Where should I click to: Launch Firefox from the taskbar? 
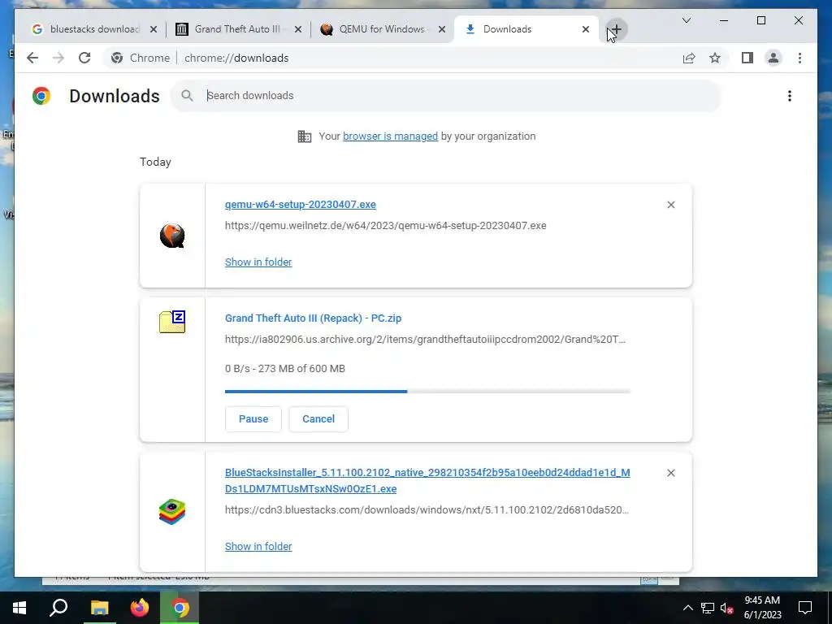click(x=140, y=608)
